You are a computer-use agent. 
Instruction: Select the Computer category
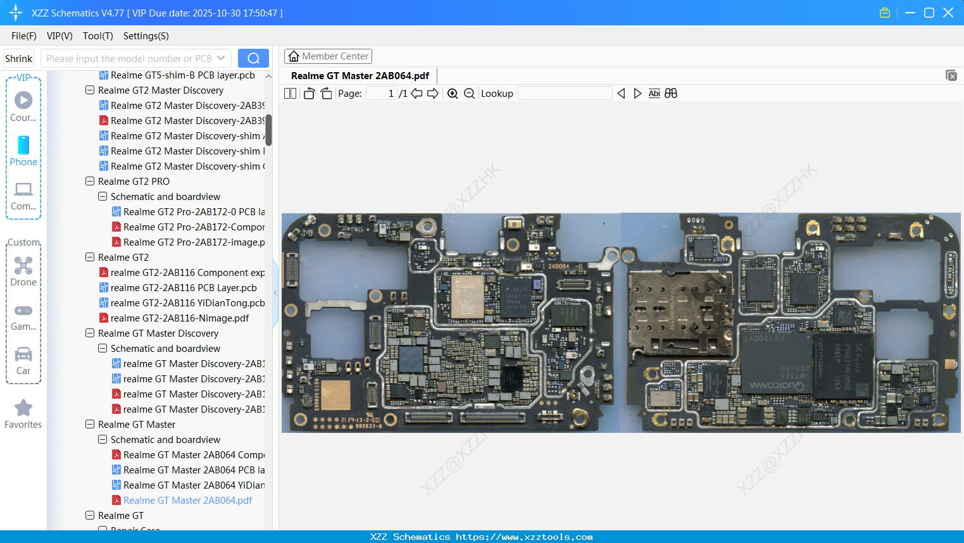(23, 196)
